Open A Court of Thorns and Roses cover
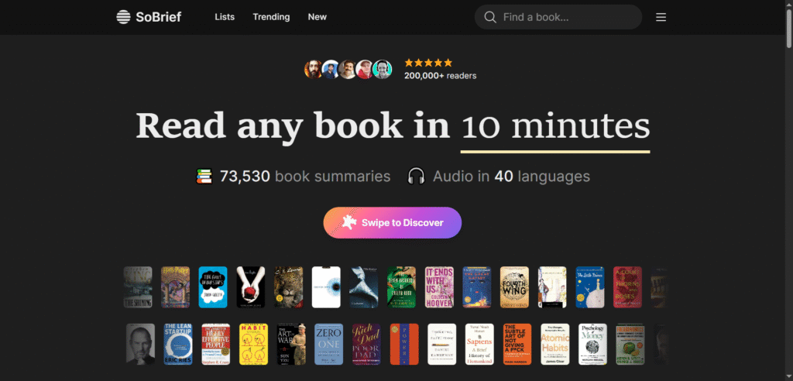Screen dimensions: 793x381 click(627, 287)
